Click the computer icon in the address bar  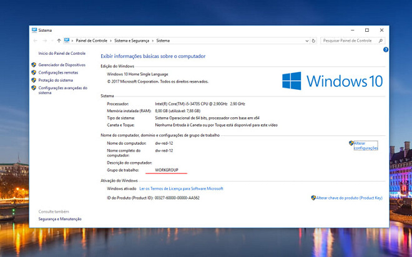tap(67, 41)
